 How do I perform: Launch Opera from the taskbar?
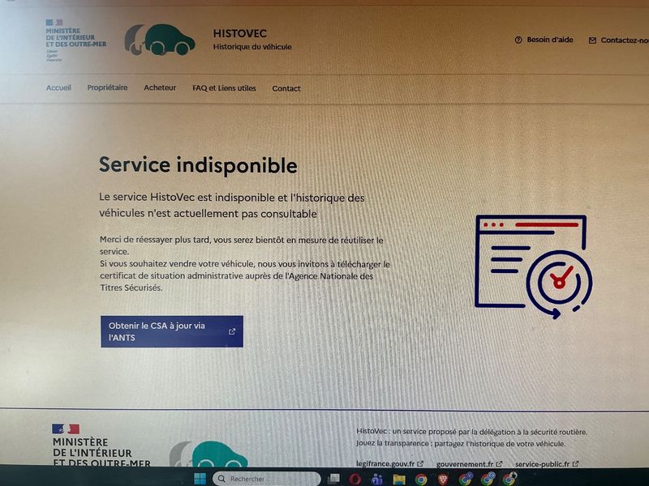point(355,480)
